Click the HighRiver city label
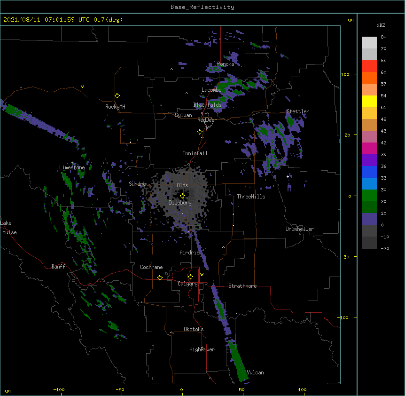405x396 pixels. click(202, 349)
